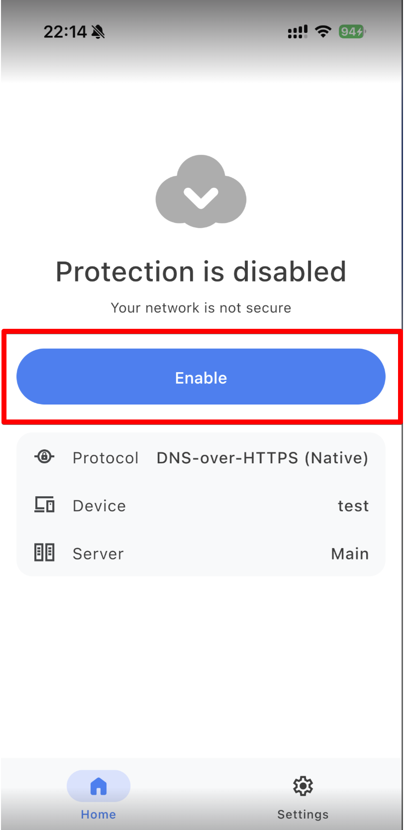This screenshot has height=830, width=405.
Task: Tap the cellular signal bars icon
Action: [298, 32]
